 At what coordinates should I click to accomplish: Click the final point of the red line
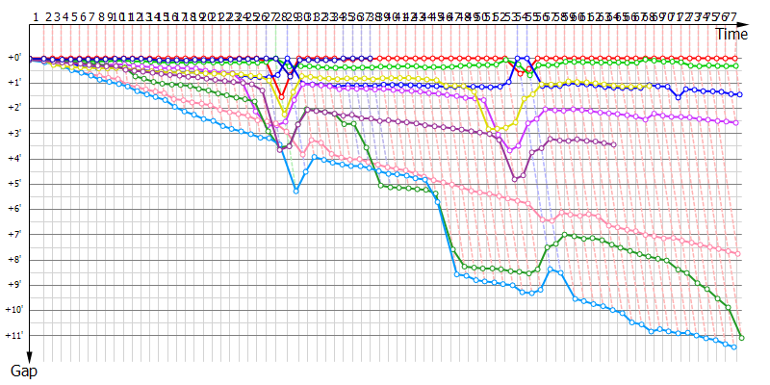[x=735, y=59]
